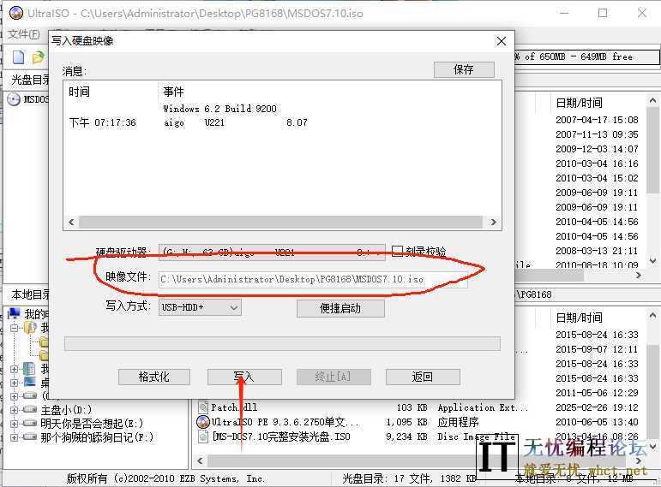
Task: Click the 保存 button
Action: pyautogui.click(x=464, y=69)
